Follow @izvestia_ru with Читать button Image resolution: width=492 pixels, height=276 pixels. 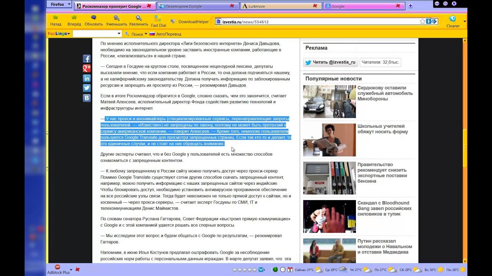click(331, 62)
